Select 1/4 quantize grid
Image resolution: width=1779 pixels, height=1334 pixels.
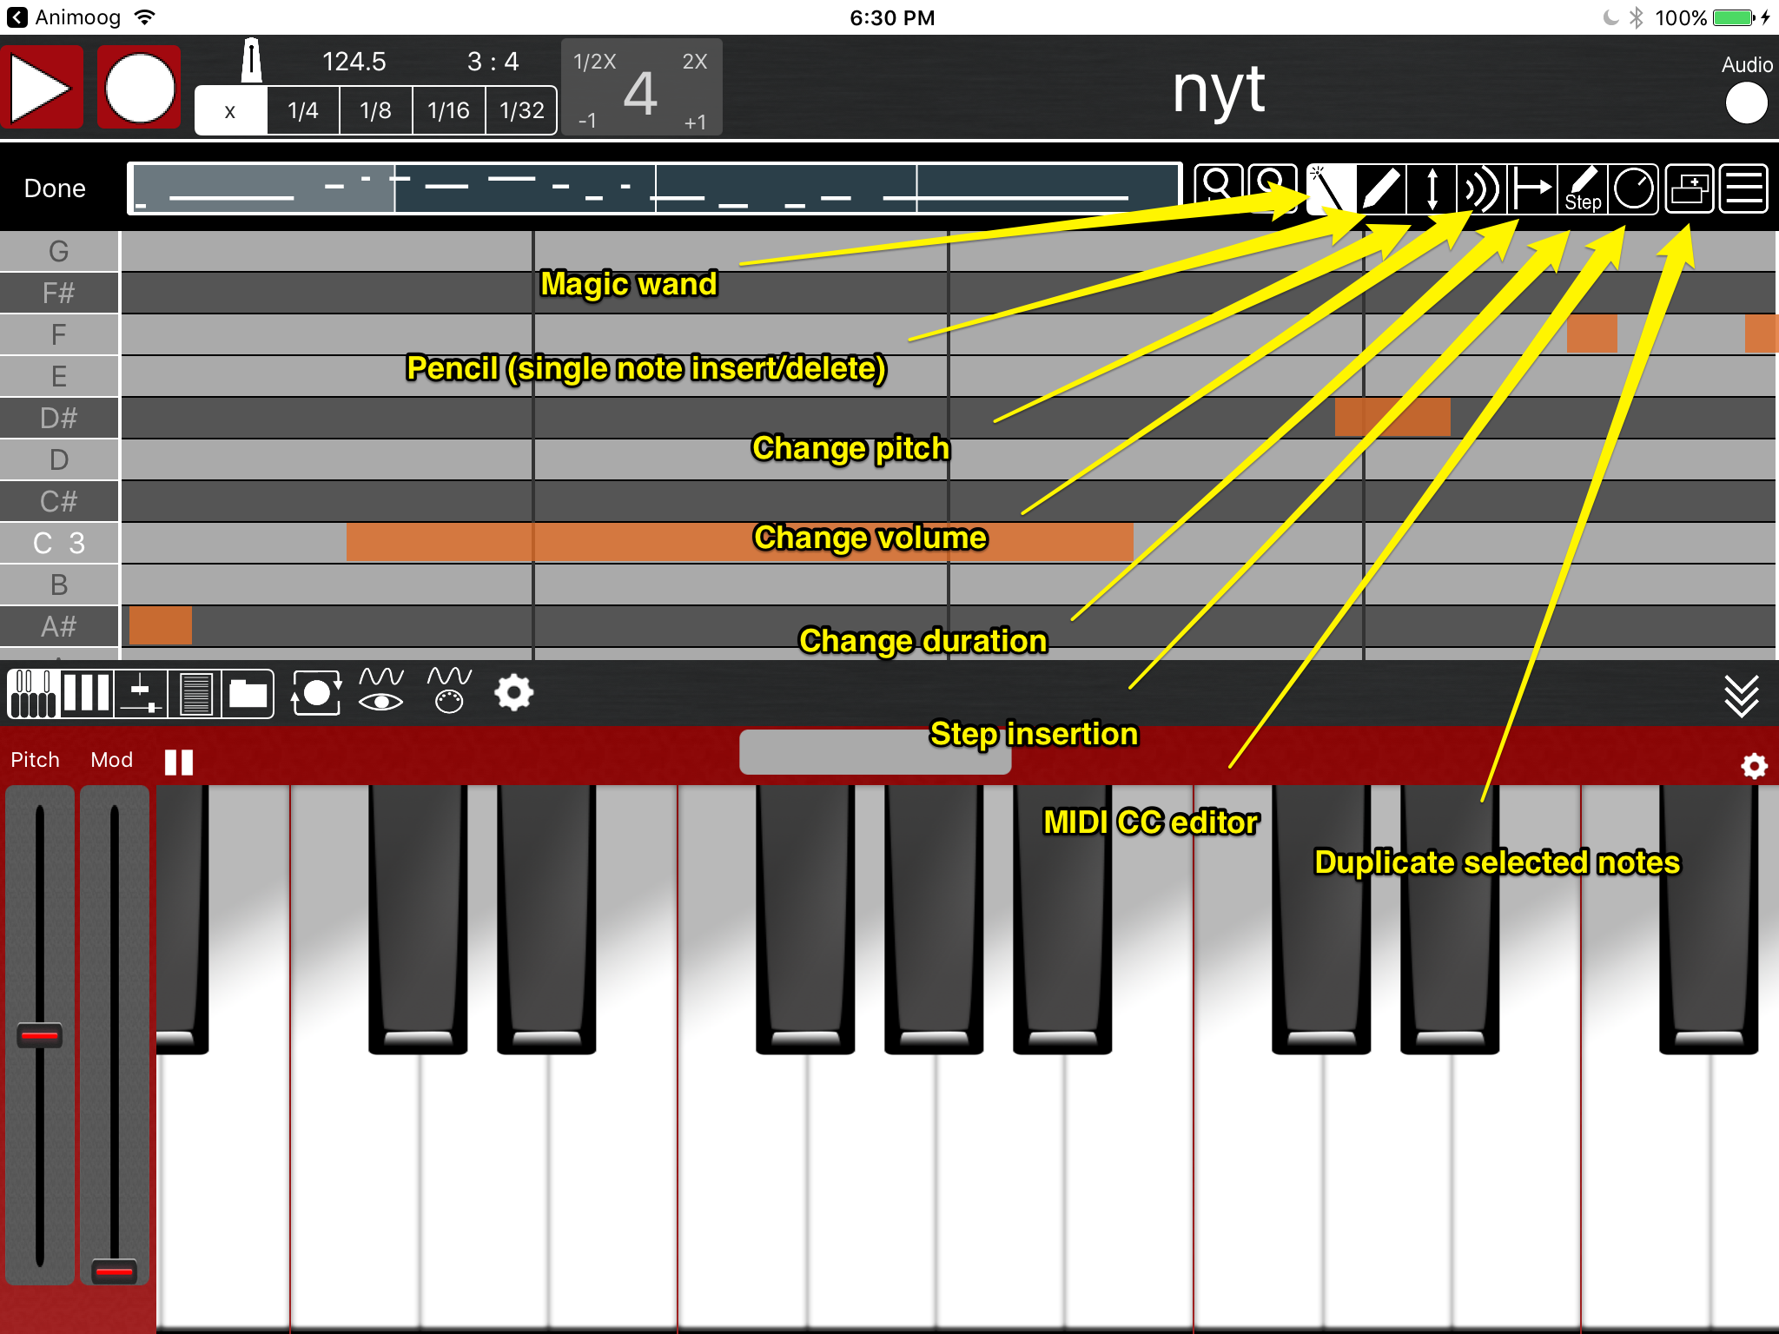[x=303, y=110]
